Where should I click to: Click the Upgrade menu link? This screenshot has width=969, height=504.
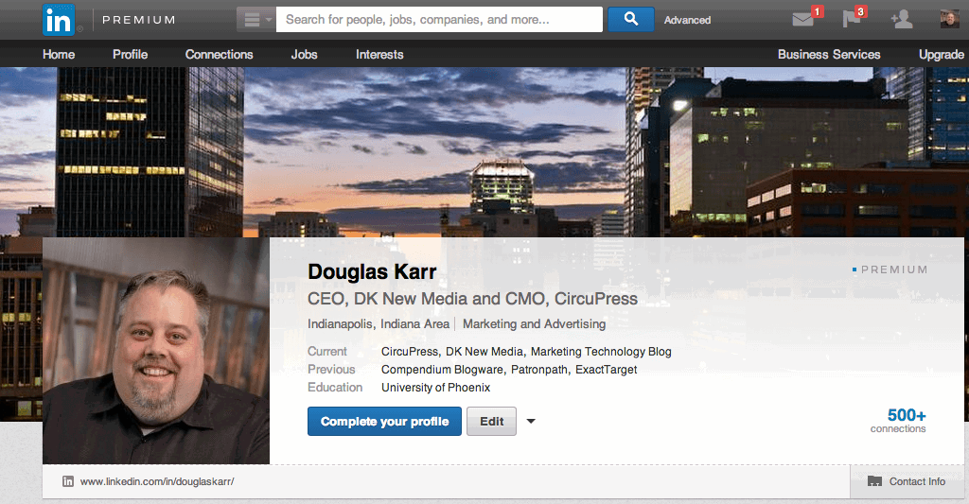(x=942, y=55)
